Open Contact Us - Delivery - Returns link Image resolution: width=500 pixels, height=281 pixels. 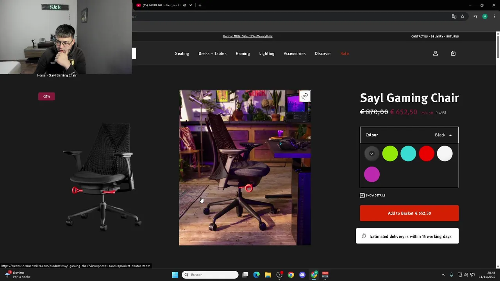pyautogui.click(x=435, y=36)
